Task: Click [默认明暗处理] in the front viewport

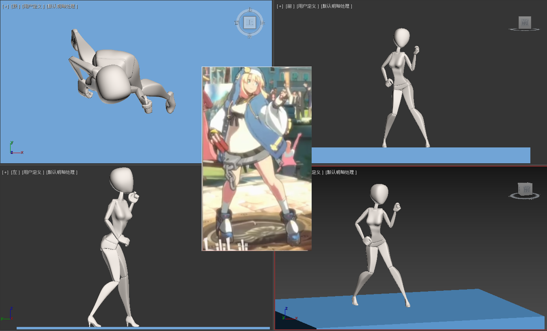Action: (x=336, y=6)
